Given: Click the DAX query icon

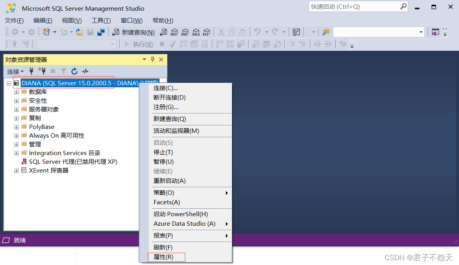Looking at the screenshot, I should (207, 32).
